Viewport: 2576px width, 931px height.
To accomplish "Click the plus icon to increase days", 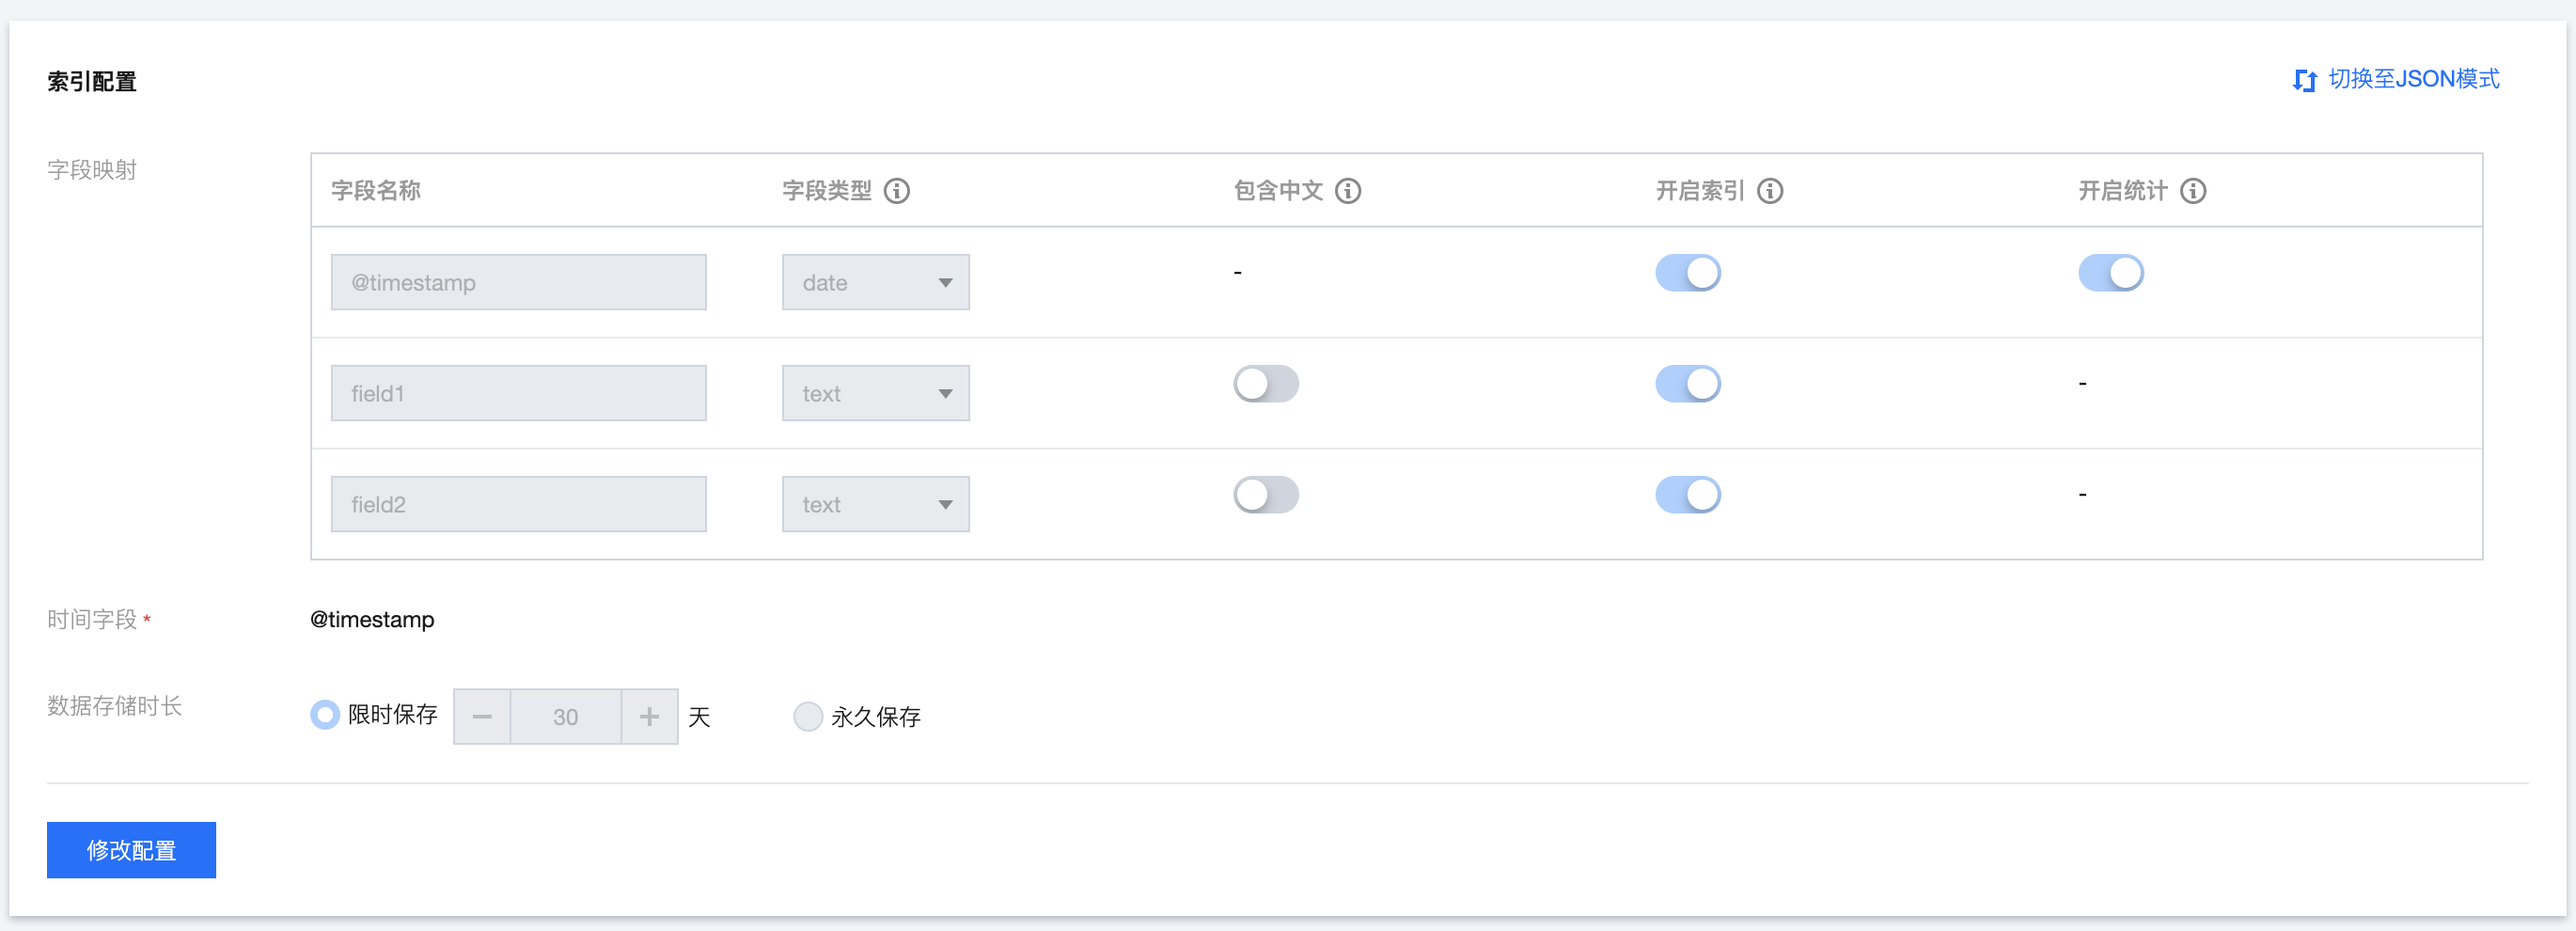I will [x=649, y=716].
